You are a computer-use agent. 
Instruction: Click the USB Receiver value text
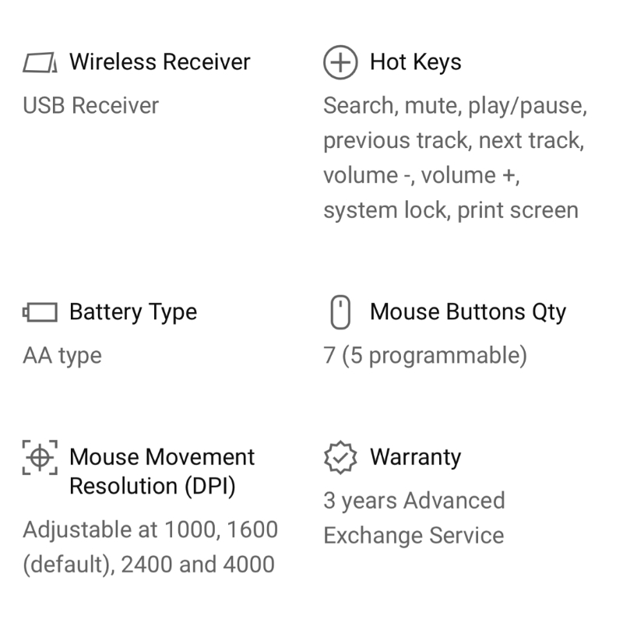pyautogui.click(x=91, y=106)
